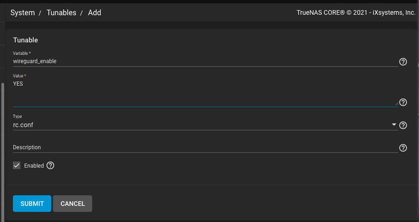Focus the Variable field with wireguard_enable
This screenshot has width=419, height=222.
[203, 61]
